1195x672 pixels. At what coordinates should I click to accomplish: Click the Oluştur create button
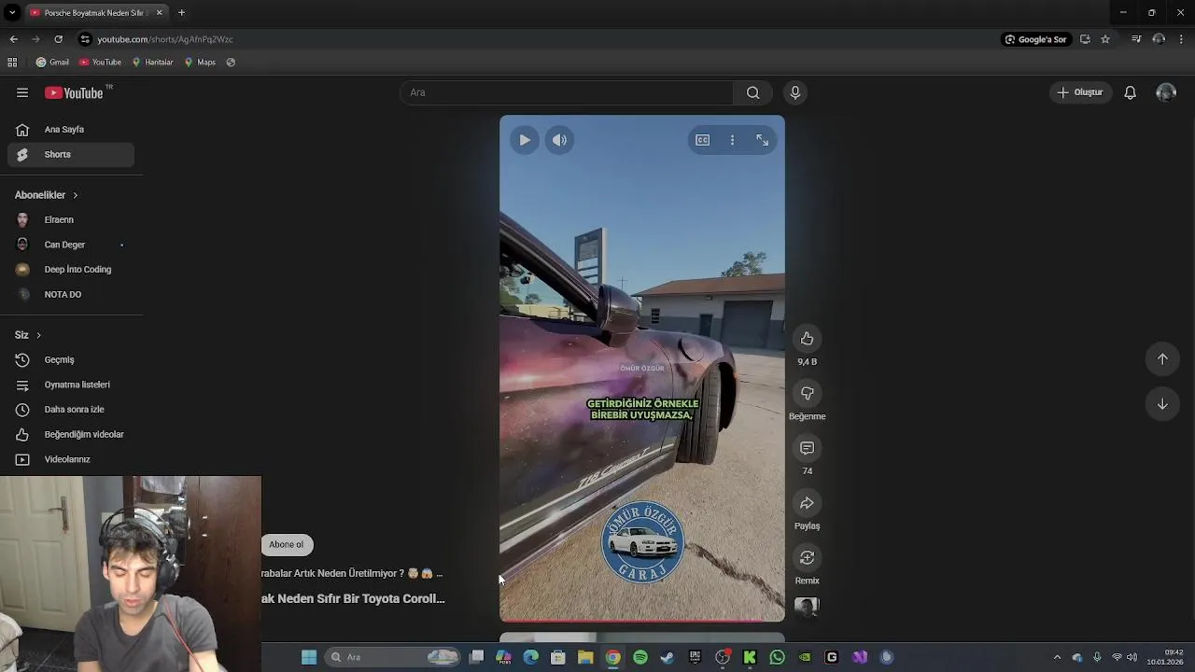[x=1080, y=92]
